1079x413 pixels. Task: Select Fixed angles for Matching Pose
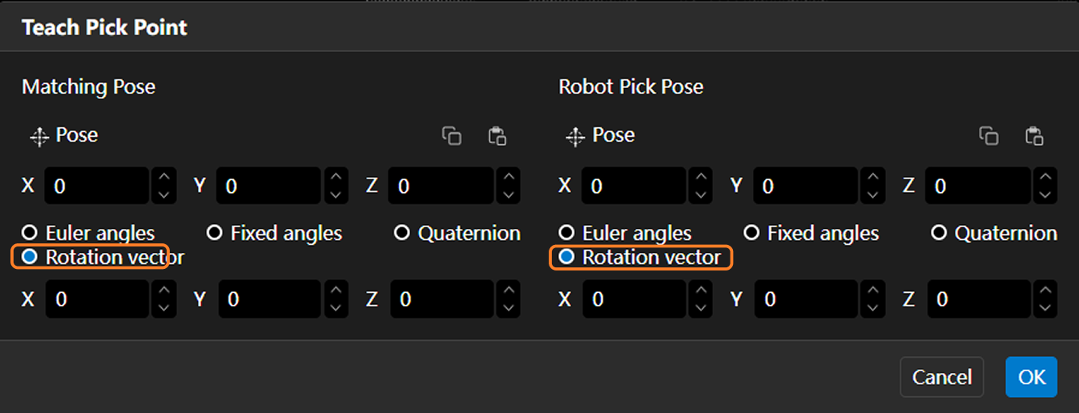215,233
